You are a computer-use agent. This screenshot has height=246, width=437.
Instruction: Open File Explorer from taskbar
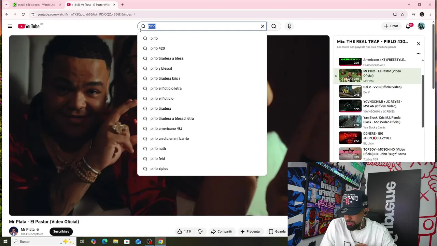pyautogui.click(x=116, y=242)
